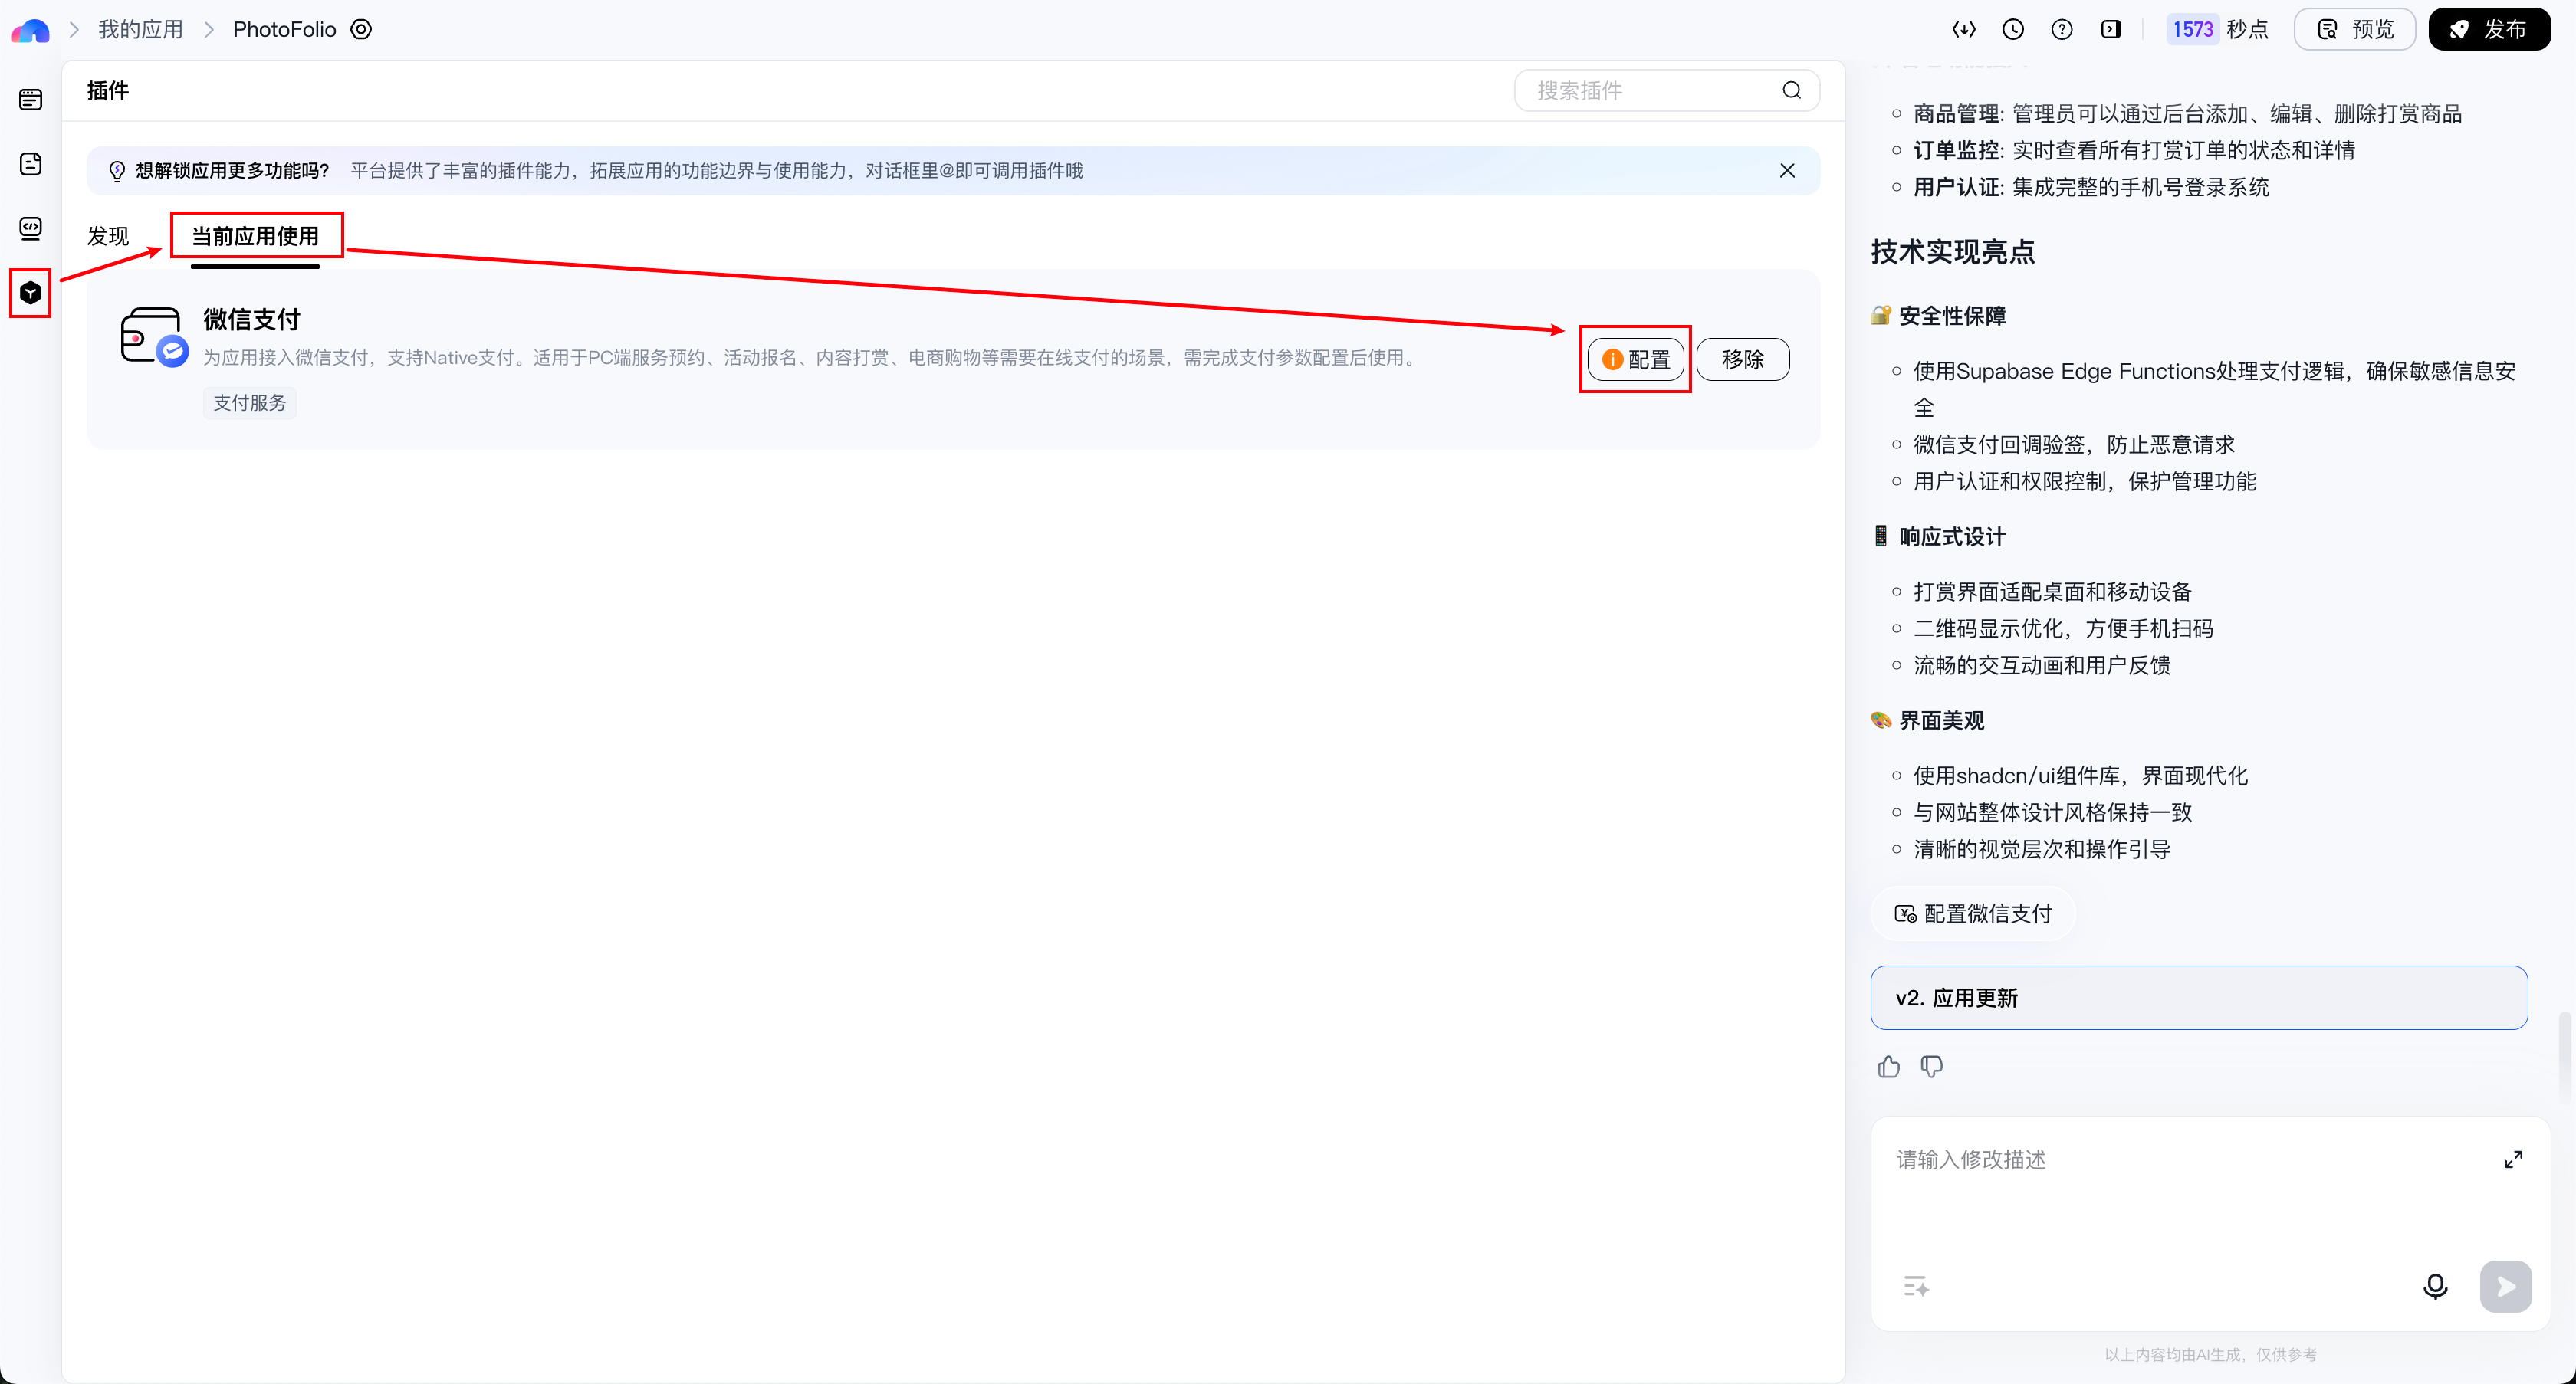Switch to the 发现 tab
The width and height of the screenshot is (2576, 1384).
(108, 236)
